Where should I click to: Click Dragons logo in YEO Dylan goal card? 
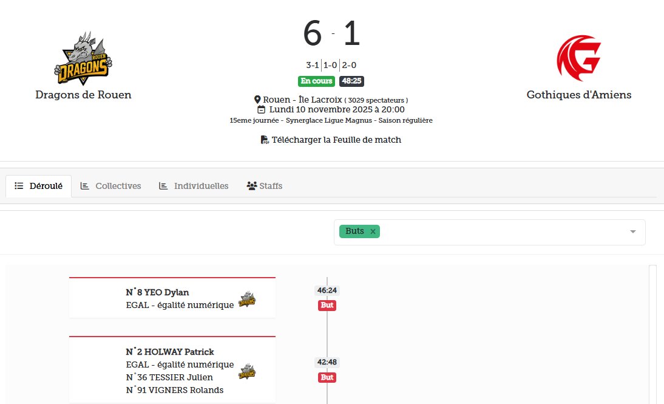247,299
